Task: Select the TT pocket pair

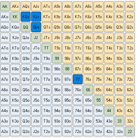Action: click(x=46, y=48)
